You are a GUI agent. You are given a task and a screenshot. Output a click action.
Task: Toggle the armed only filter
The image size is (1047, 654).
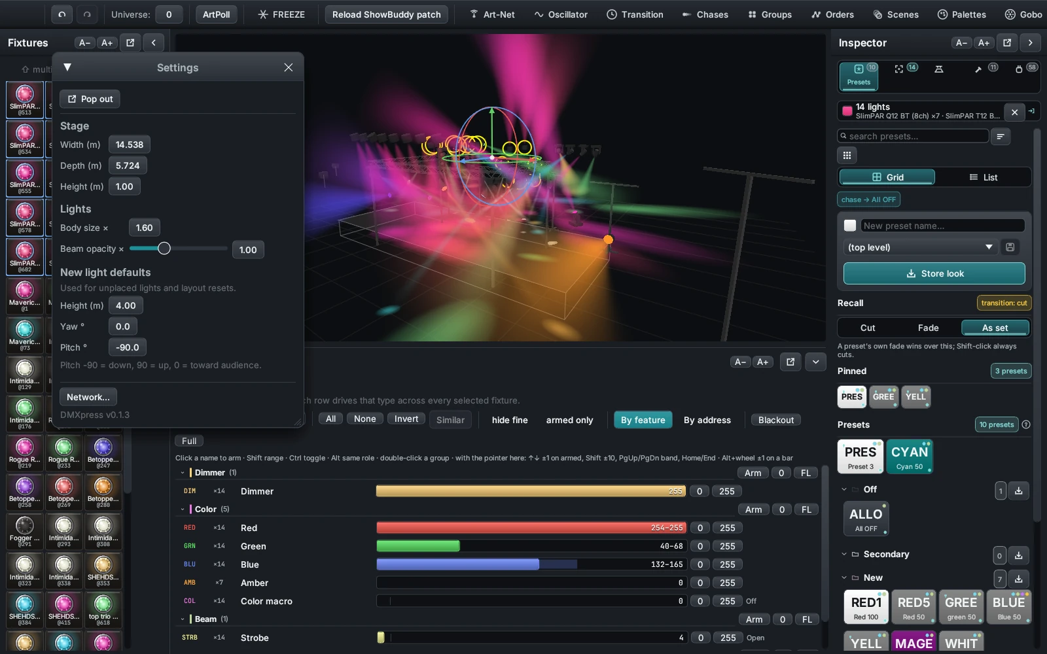[x=569, y=420]
